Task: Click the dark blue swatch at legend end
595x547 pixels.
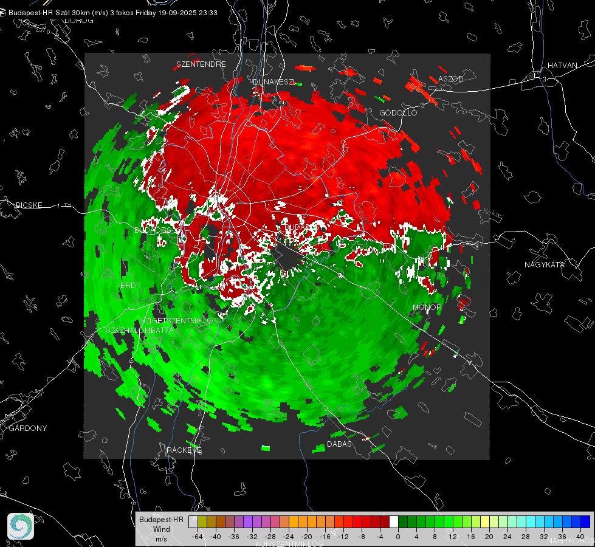Action: 585,522
